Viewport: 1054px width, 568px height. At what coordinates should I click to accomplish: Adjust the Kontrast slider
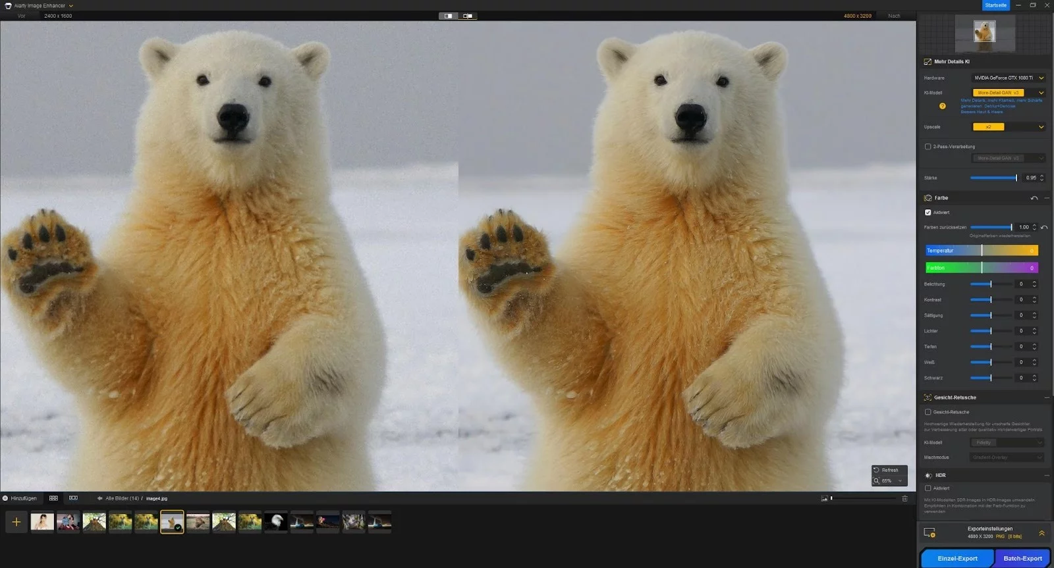click(x=991, y=300)
